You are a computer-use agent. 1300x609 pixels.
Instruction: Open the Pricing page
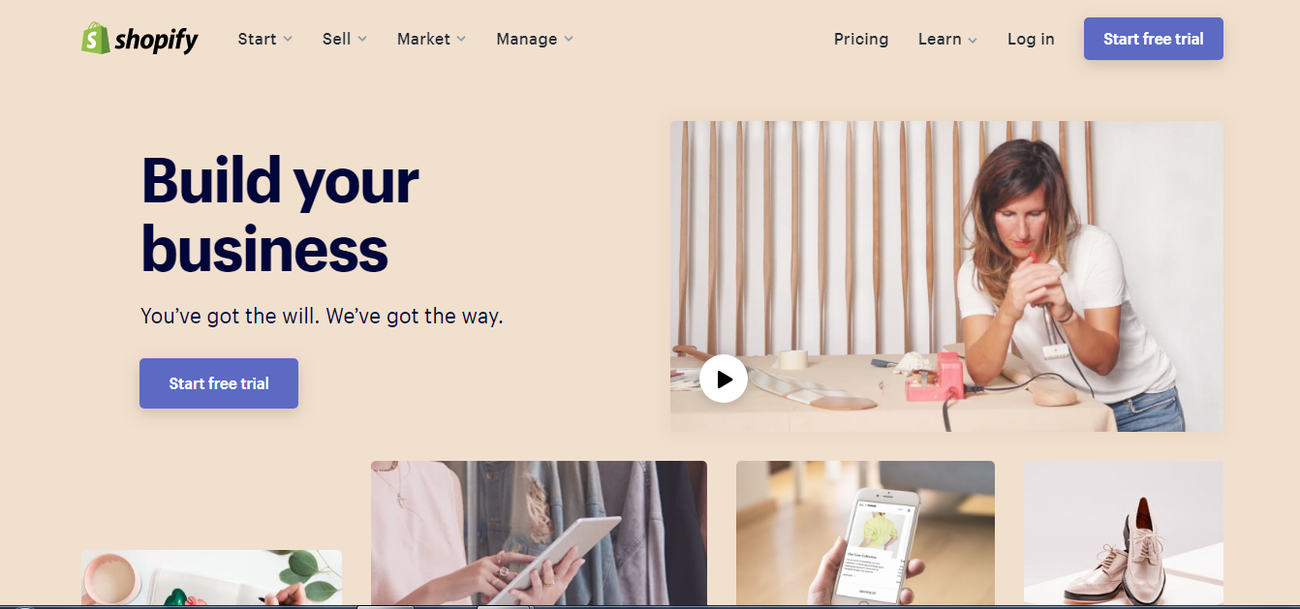tap(861, 39)
